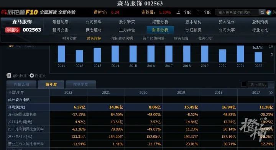Click the 2011 chart bar
This screenshot has width=276, height=150.
click(61, 54)
